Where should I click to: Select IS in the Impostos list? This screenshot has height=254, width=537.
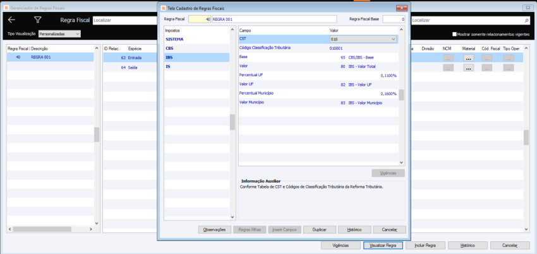tap(196, 67)
